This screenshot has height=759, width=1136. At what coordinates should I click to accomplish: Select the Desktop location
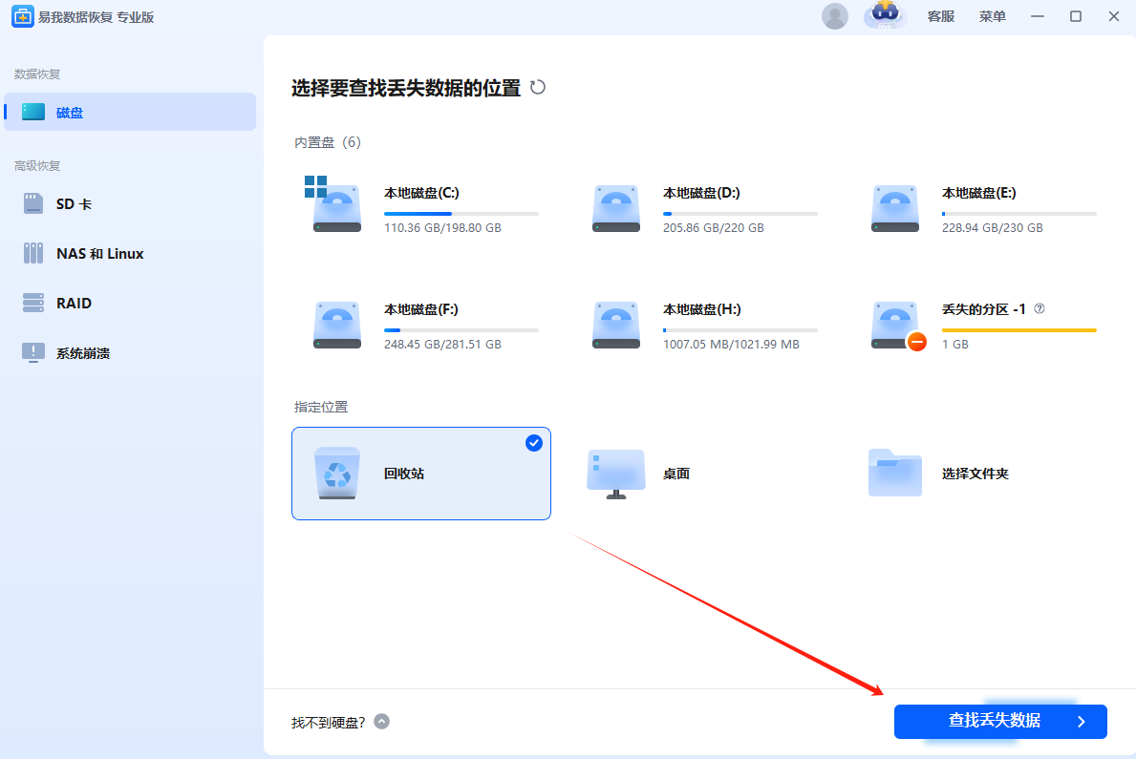(616, 474)
